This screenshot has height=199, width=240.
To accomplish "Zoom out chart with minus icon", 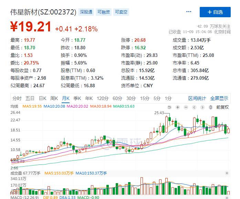I will point(186,107).
